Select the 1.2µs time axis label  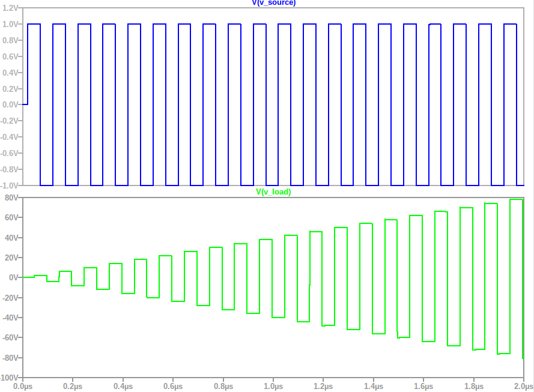tap(324, 387)
